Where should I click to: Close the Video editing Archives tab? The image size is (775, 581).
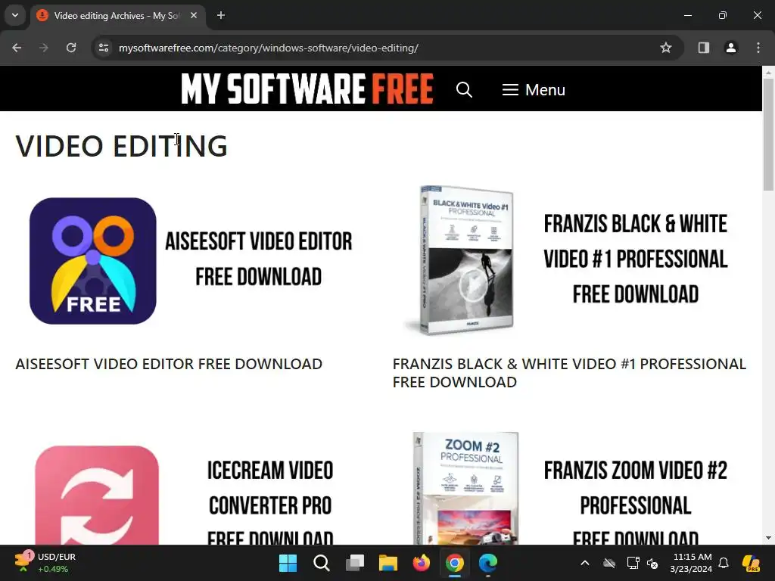tap(194, 16)
